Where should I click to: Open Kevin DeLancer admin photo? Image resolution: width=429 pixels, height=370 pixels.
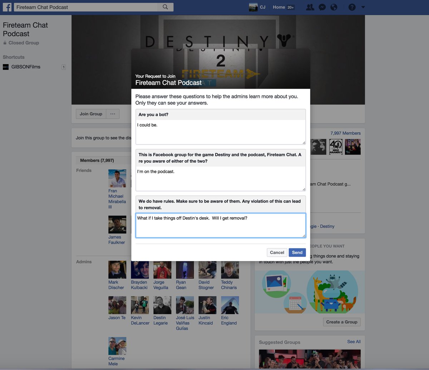tap(140, 305)
